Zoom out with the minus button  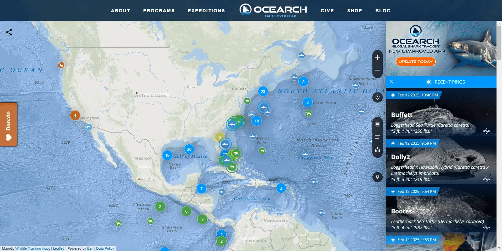[378, 70]
